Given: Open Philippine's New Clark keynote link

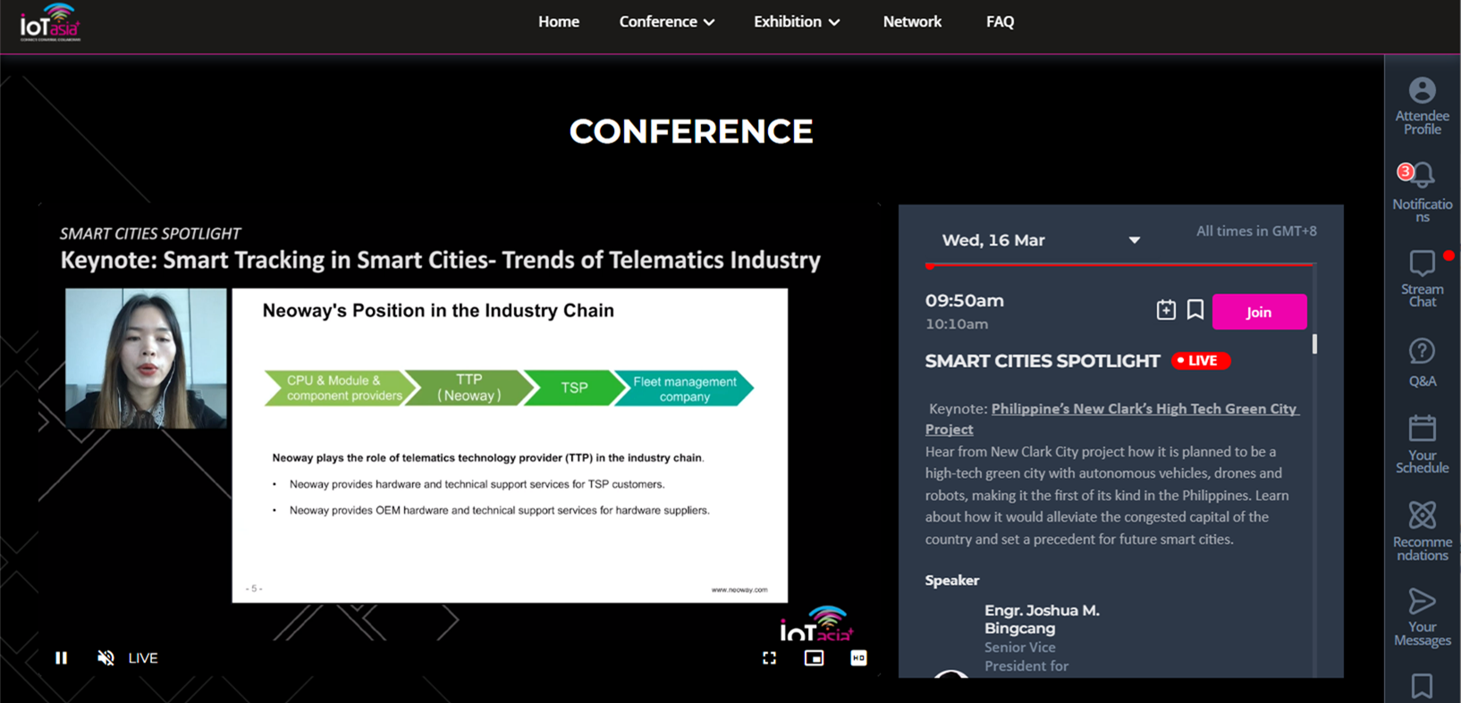Looking at the screenshot, I should (x=1144, y=409).
